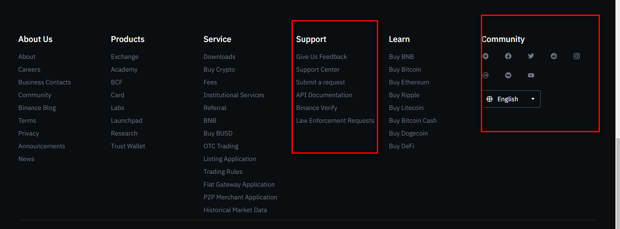620x229 pixels.
Task: Open Binance's Twitter page icon
Action: (x=531, y=56)
